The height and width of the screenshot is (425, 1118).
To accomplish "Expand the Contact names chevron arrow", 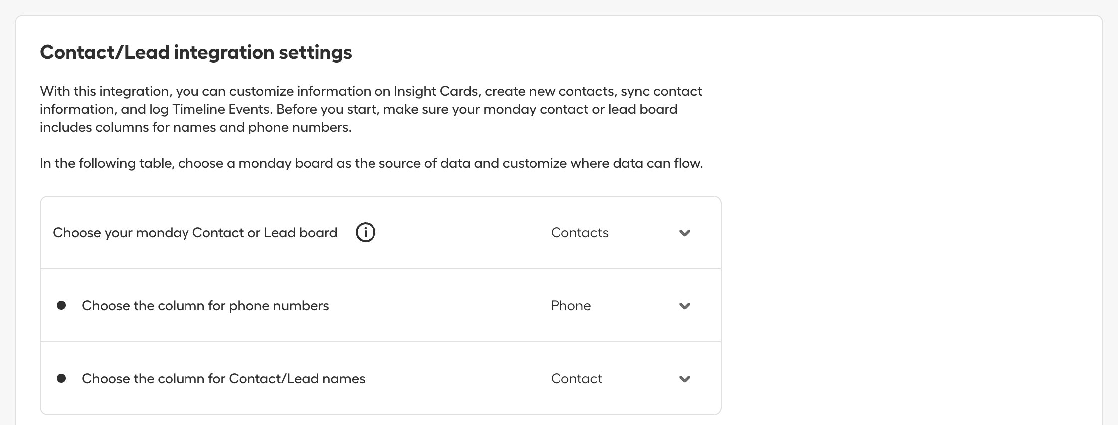I will pyautogui.click(x=685, y=379).
